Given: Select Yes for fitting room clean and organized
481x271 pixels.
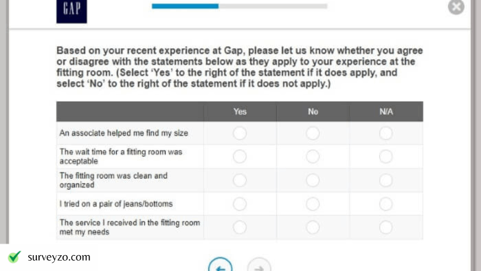Looking at the screenshot, I should pyautogui.click(x=240, y=180).
